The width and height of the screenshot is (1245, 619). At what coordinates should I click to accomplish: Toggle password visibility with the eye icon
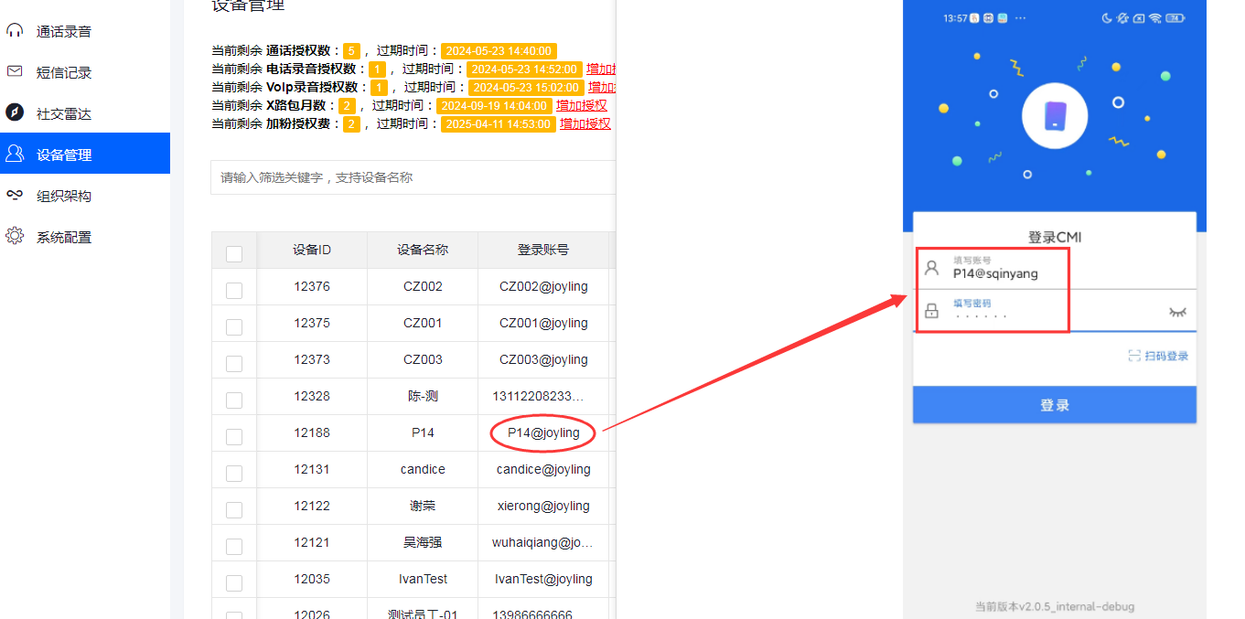click(x=1178, y=312)
